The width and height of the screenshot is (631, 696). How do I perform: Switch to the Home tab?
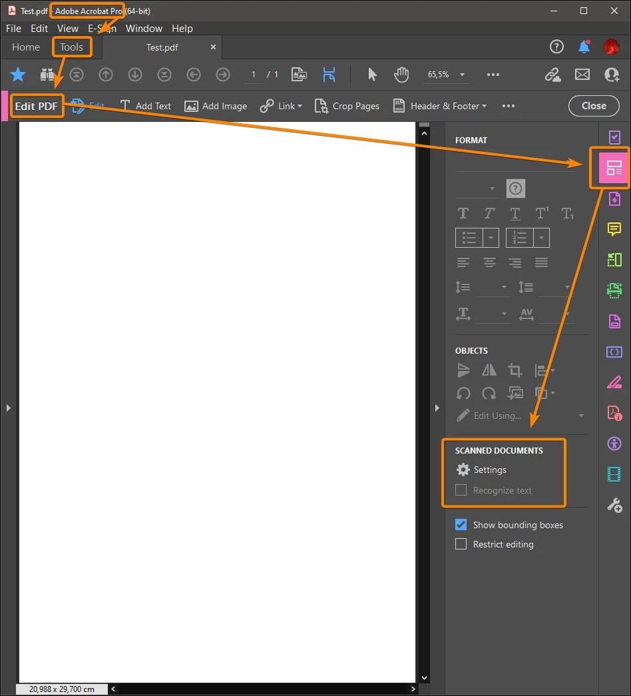(x=26, y=47)
